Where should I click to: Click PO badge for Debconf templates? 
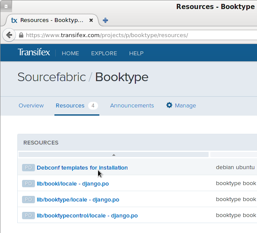pos(29,167)
